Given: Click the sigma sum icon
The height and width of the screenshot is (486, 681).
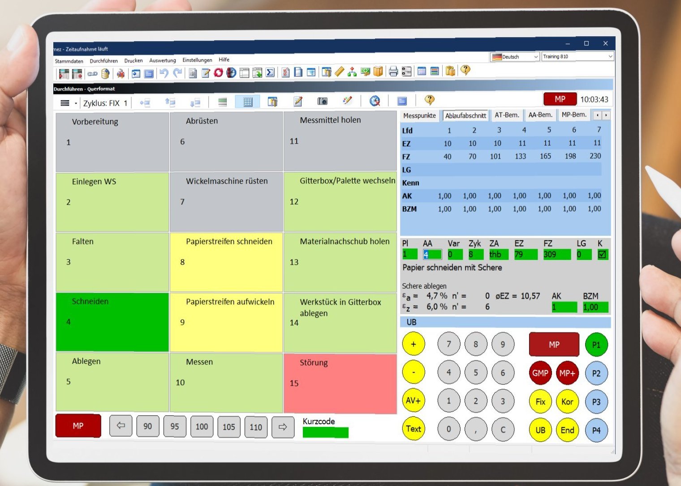Looking at the screenshot, I should (270, 72).
